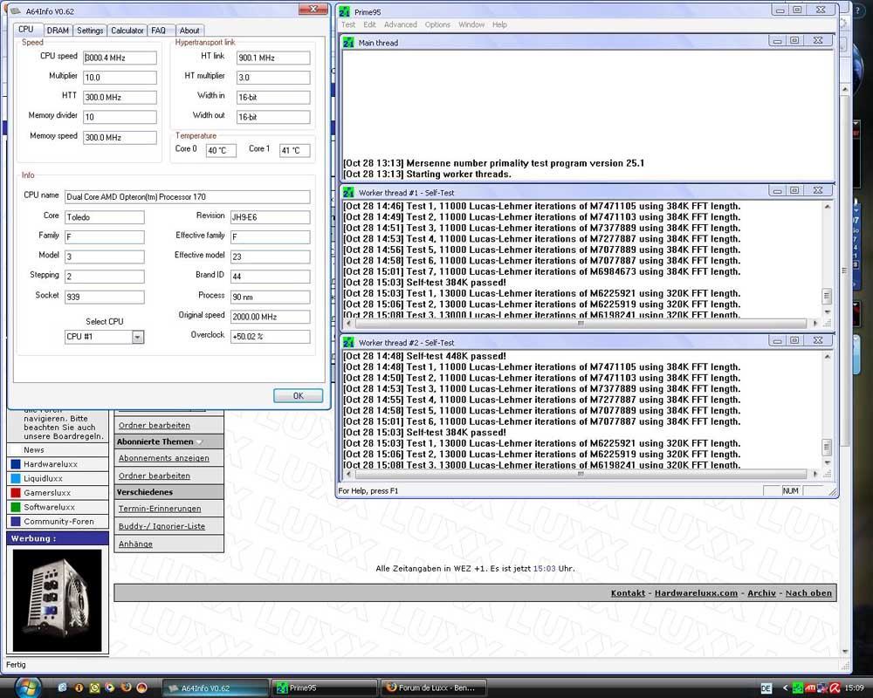Viewport: 873px width, 698px height.
Task: Click the Worker thread #1 window icon
Action: pos(348,193)
